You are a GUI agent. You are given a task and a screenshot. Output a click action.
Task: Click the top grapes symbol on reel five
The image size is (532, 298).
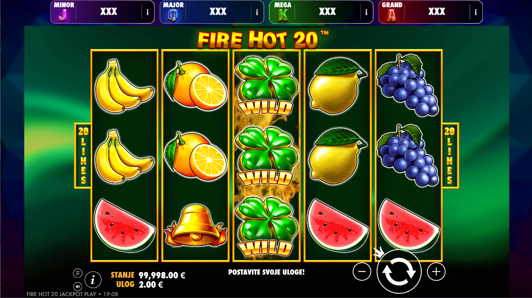point(408,85)
